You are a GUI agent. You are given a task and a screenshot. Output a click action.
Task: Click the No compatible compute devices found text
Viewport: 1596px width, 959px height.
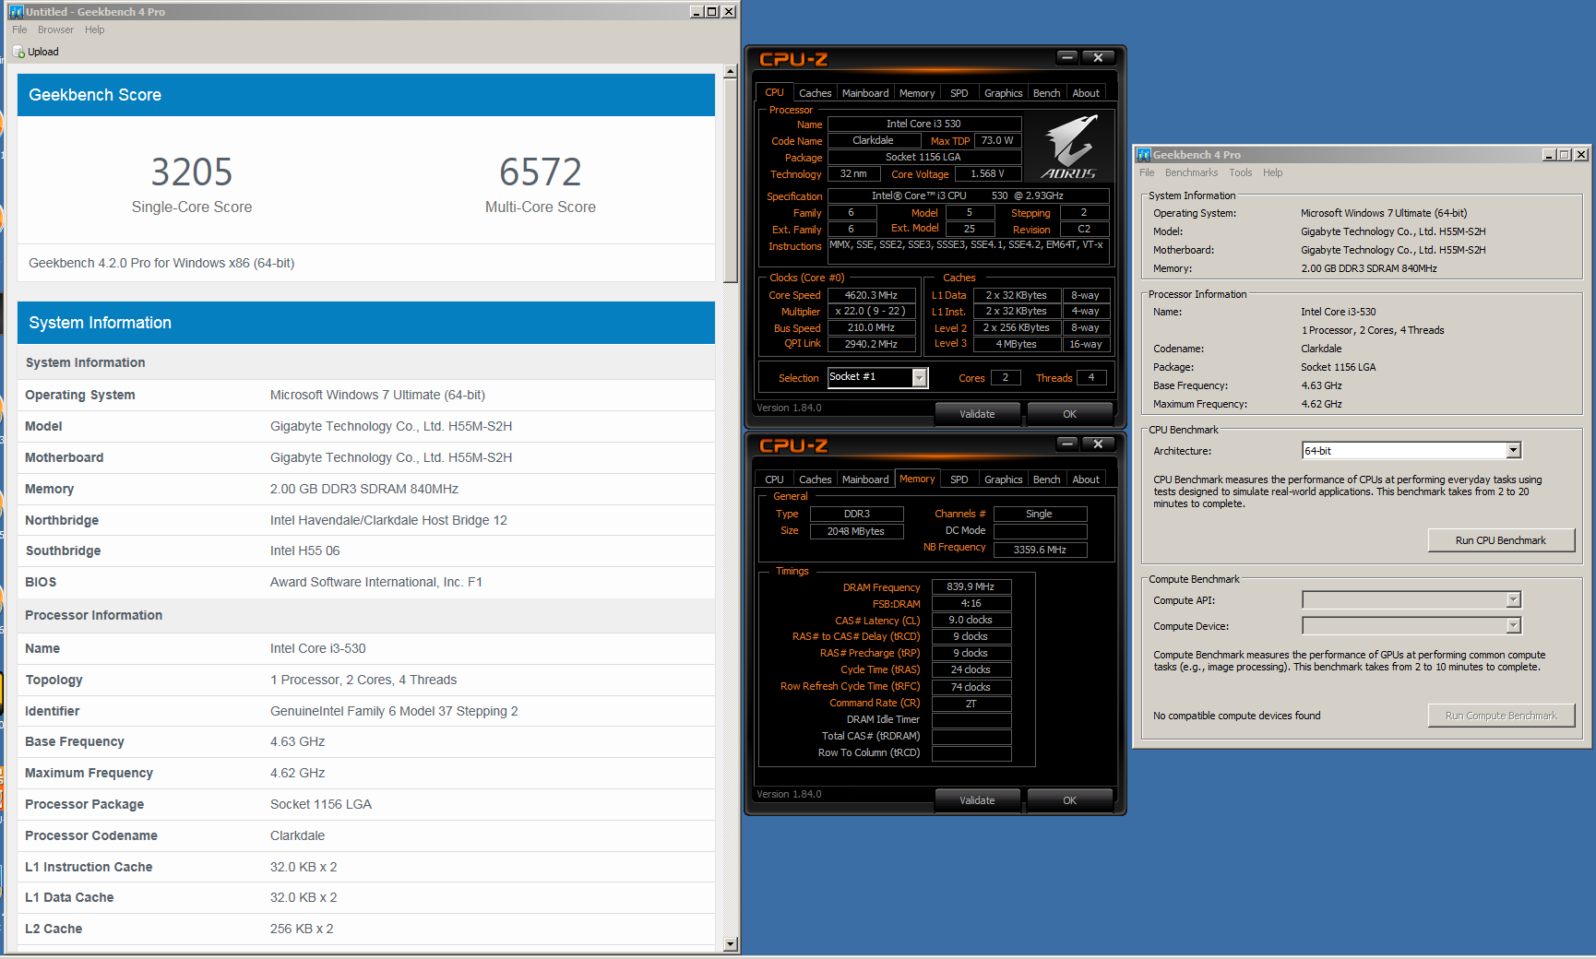(x=1236, y=716)
